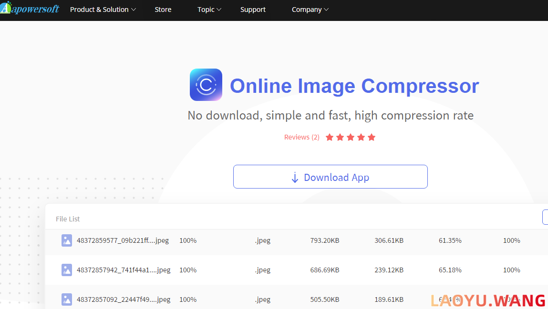Click the image icon beside 48372857942_741f44a1 file

coord(67,270)
